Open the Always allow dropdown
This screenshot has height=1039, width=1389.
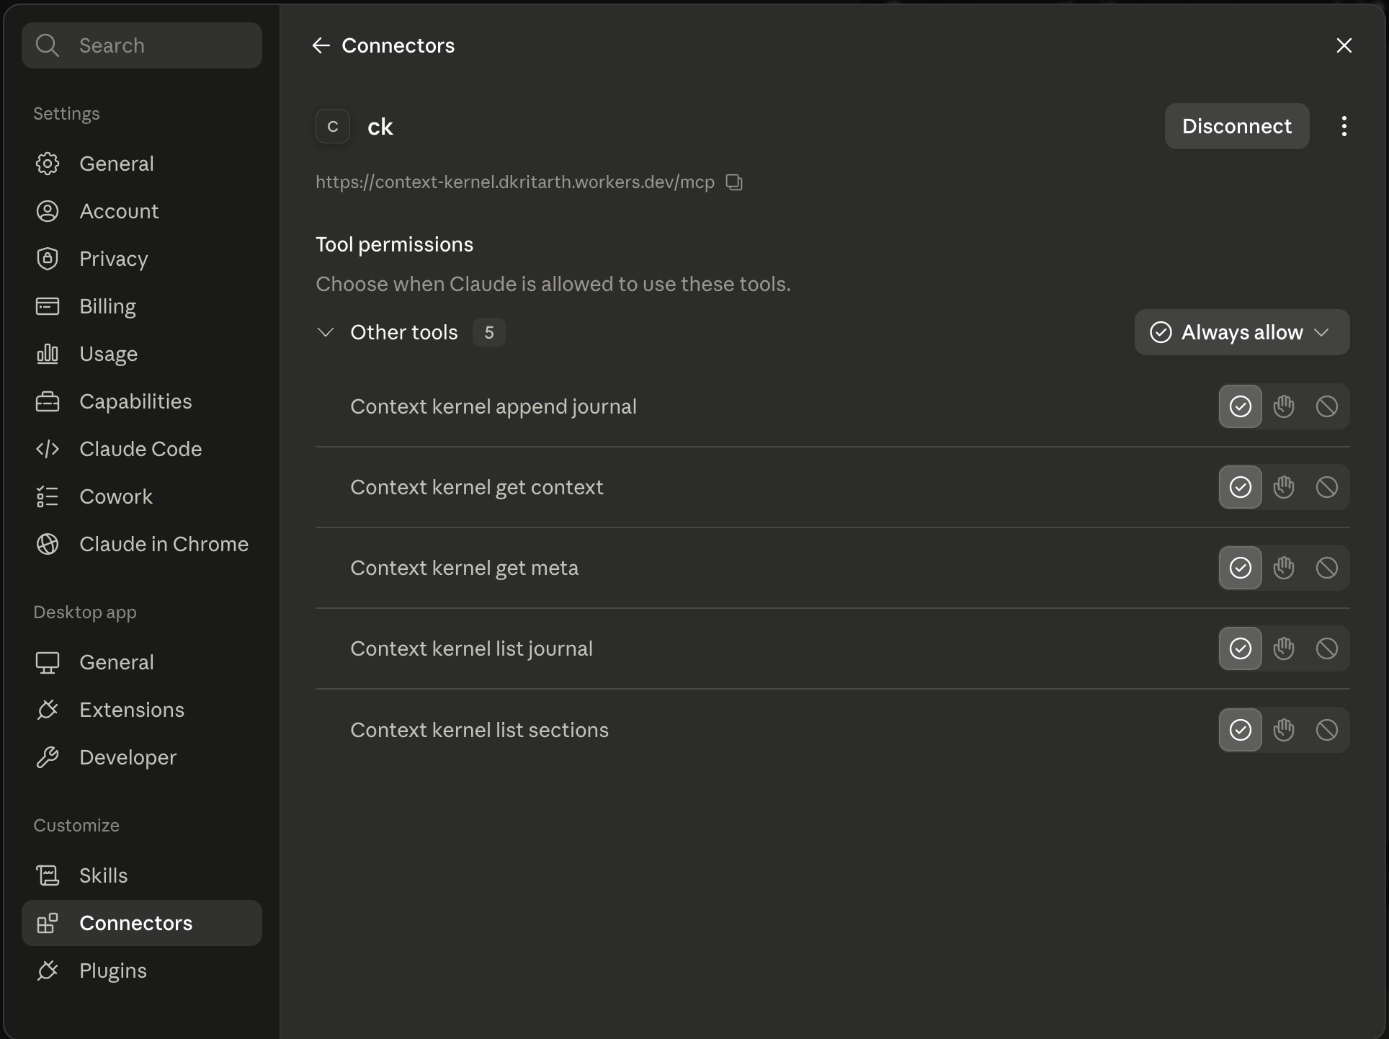pos(1241,332)
